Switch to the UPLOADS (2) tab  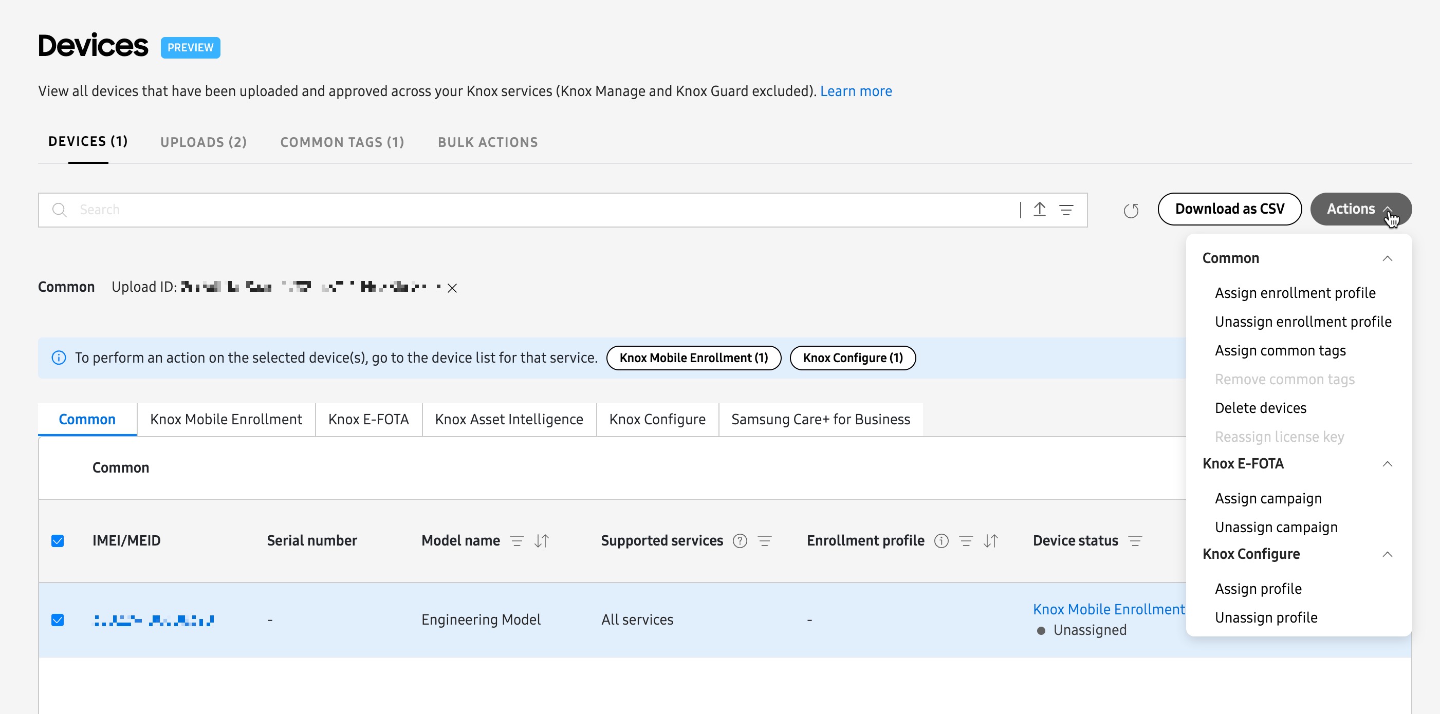pyautogui.click(x=204, y=142)
